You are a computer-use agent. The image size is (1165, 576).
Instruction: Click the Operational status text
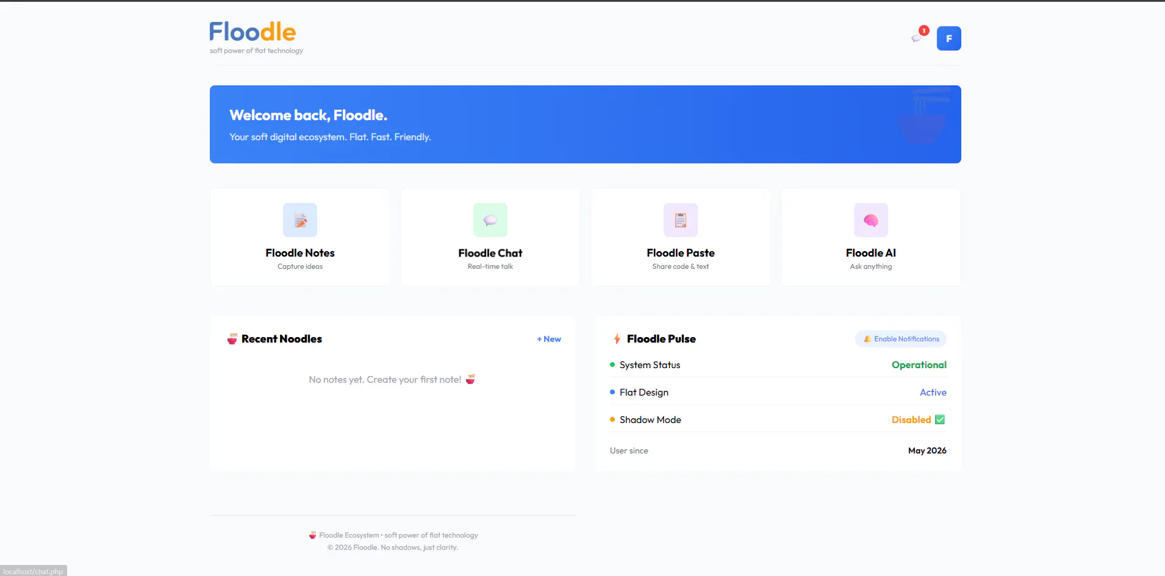click(919, 365)
